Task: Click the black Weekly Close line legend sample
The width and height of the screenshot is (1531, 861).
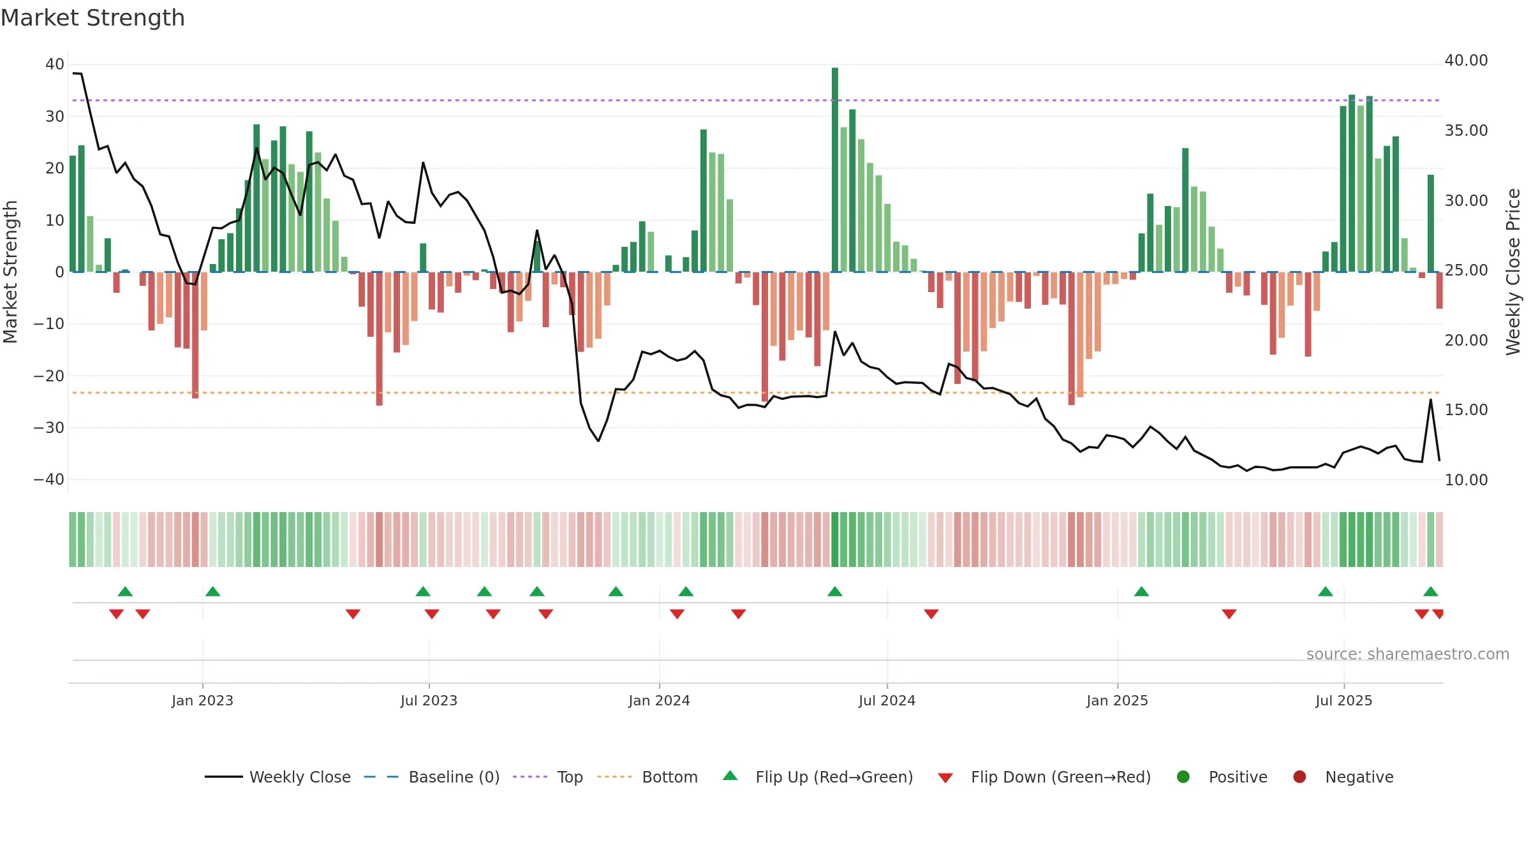Action: pos(223,777)
